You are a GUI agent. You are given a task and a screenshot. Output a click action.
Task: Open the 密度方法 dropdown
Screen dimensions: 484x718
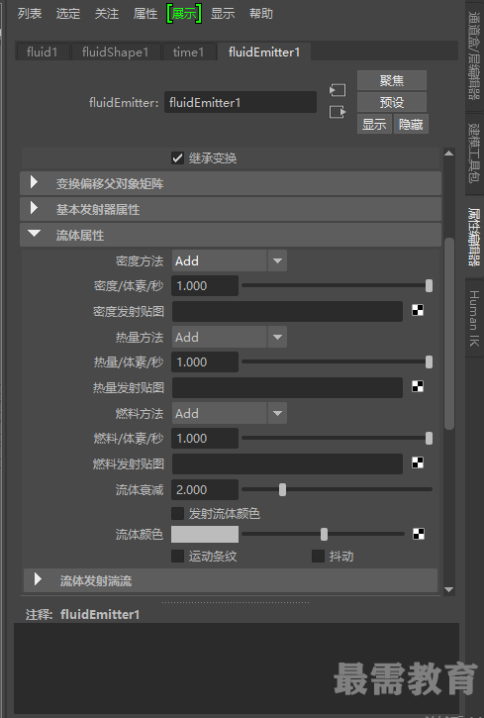pos(230,261)
